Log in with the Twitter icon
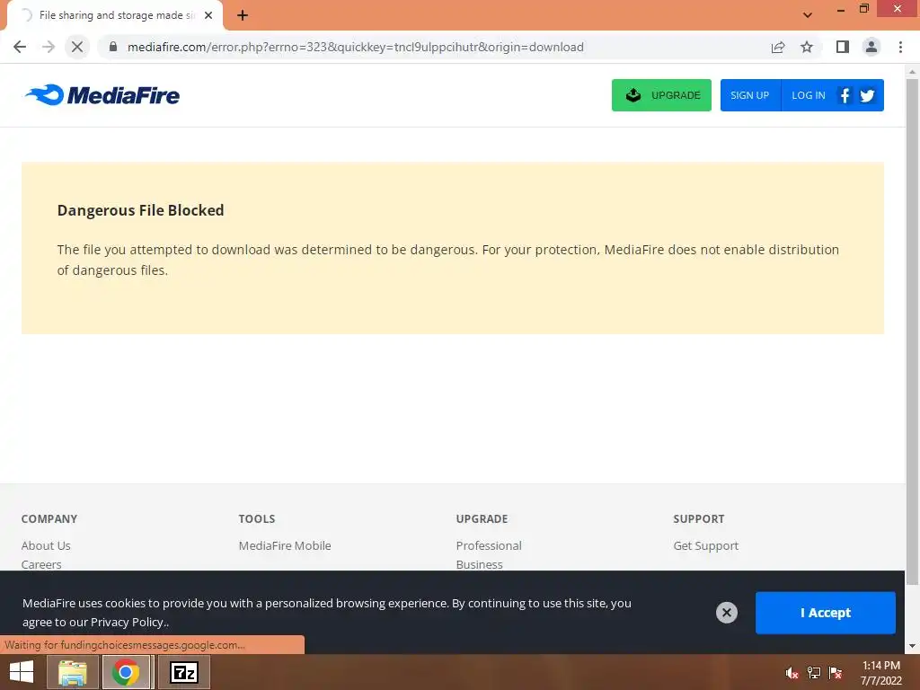The height and width of the screenshot is (690, 920). 868,95
